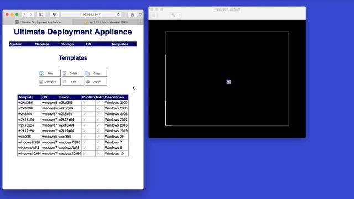Select the w2k16x64 template row
The width and height of the screenshot is (354, 199).
(x=73, y=125)
